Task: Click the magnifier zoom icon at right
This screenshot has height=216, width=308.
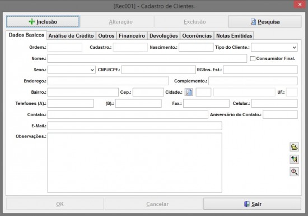Action: pyautogui.click(x=294, y=172)
